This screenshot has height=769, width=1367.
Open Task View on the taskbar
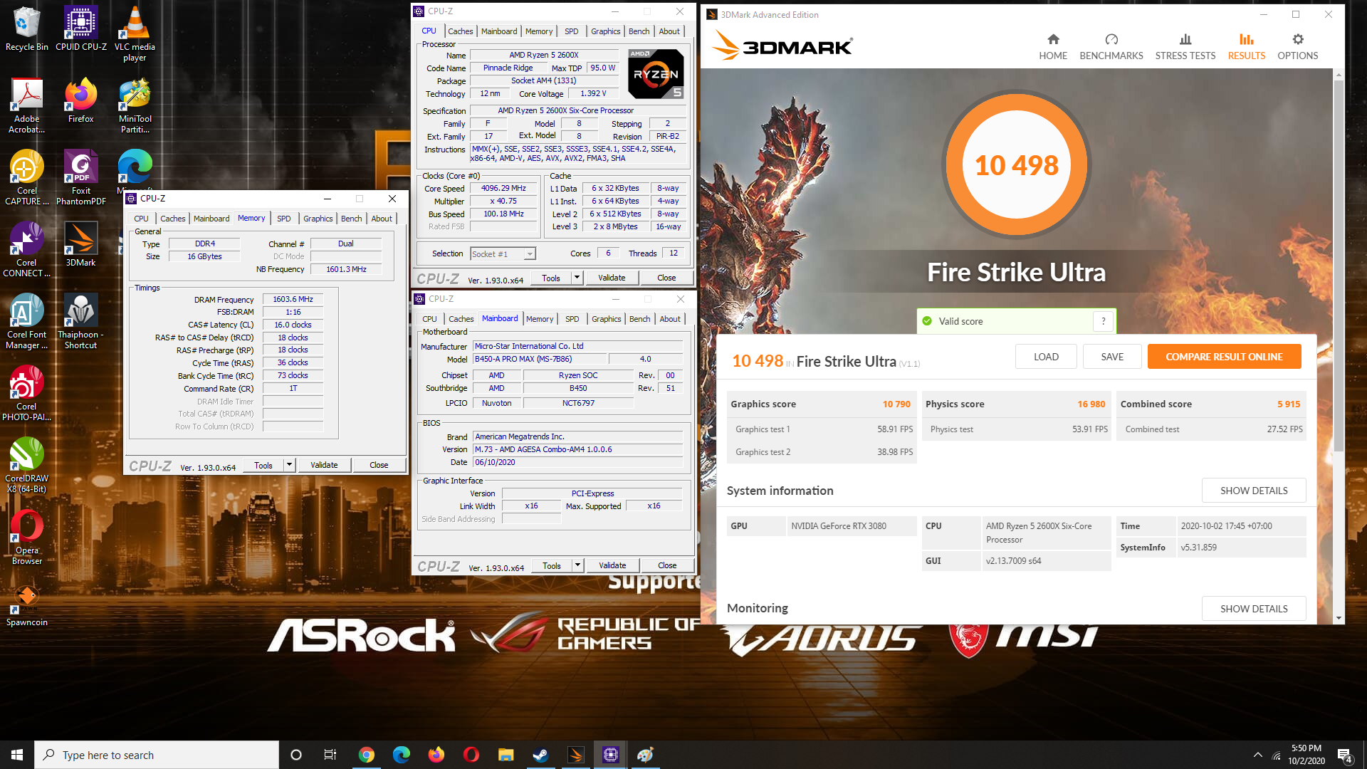pos(330,755)
